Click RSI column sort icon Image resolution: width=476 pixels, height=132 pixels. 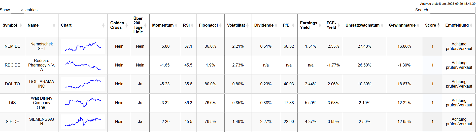[192, 25]
